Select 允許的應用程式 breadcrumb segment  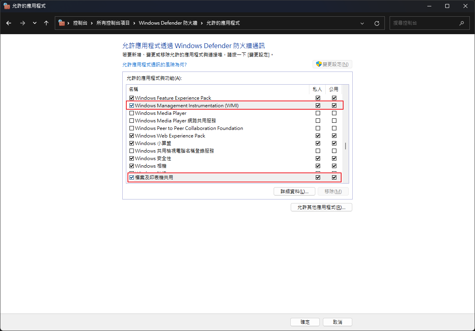point(223,23)
